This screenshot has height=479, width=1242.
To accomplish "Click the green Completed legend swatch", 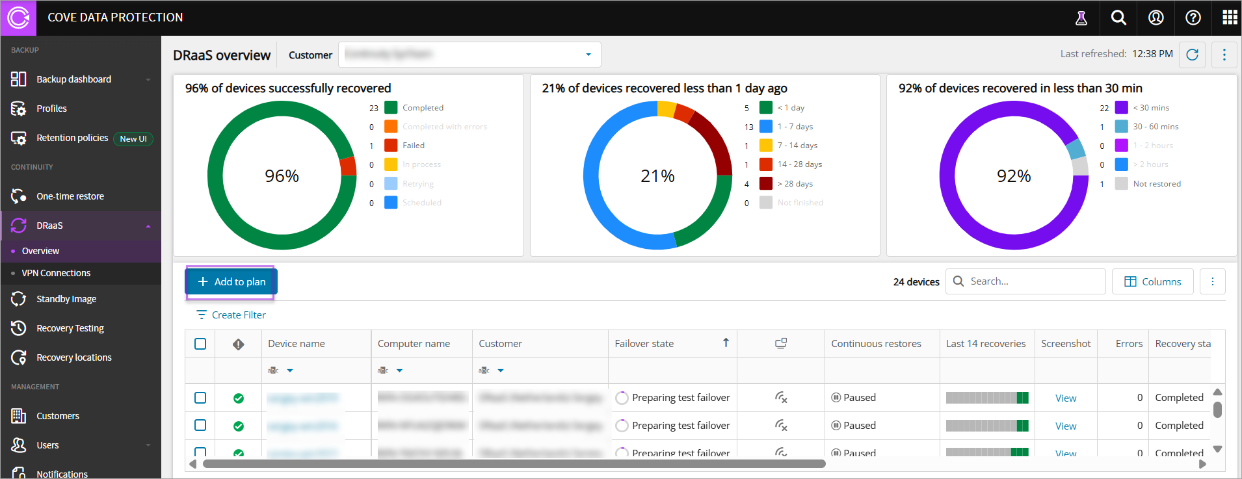I will pos(391,108).
